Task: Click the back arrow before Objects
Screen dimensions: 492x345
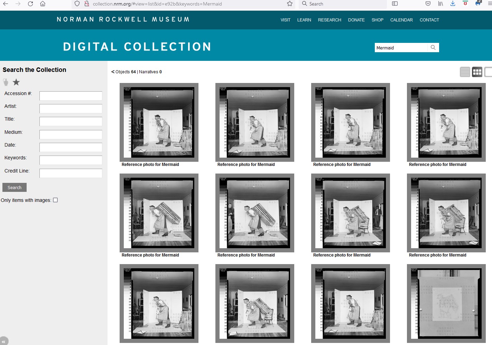Action: pyautogui.click(x=113, y=72)
